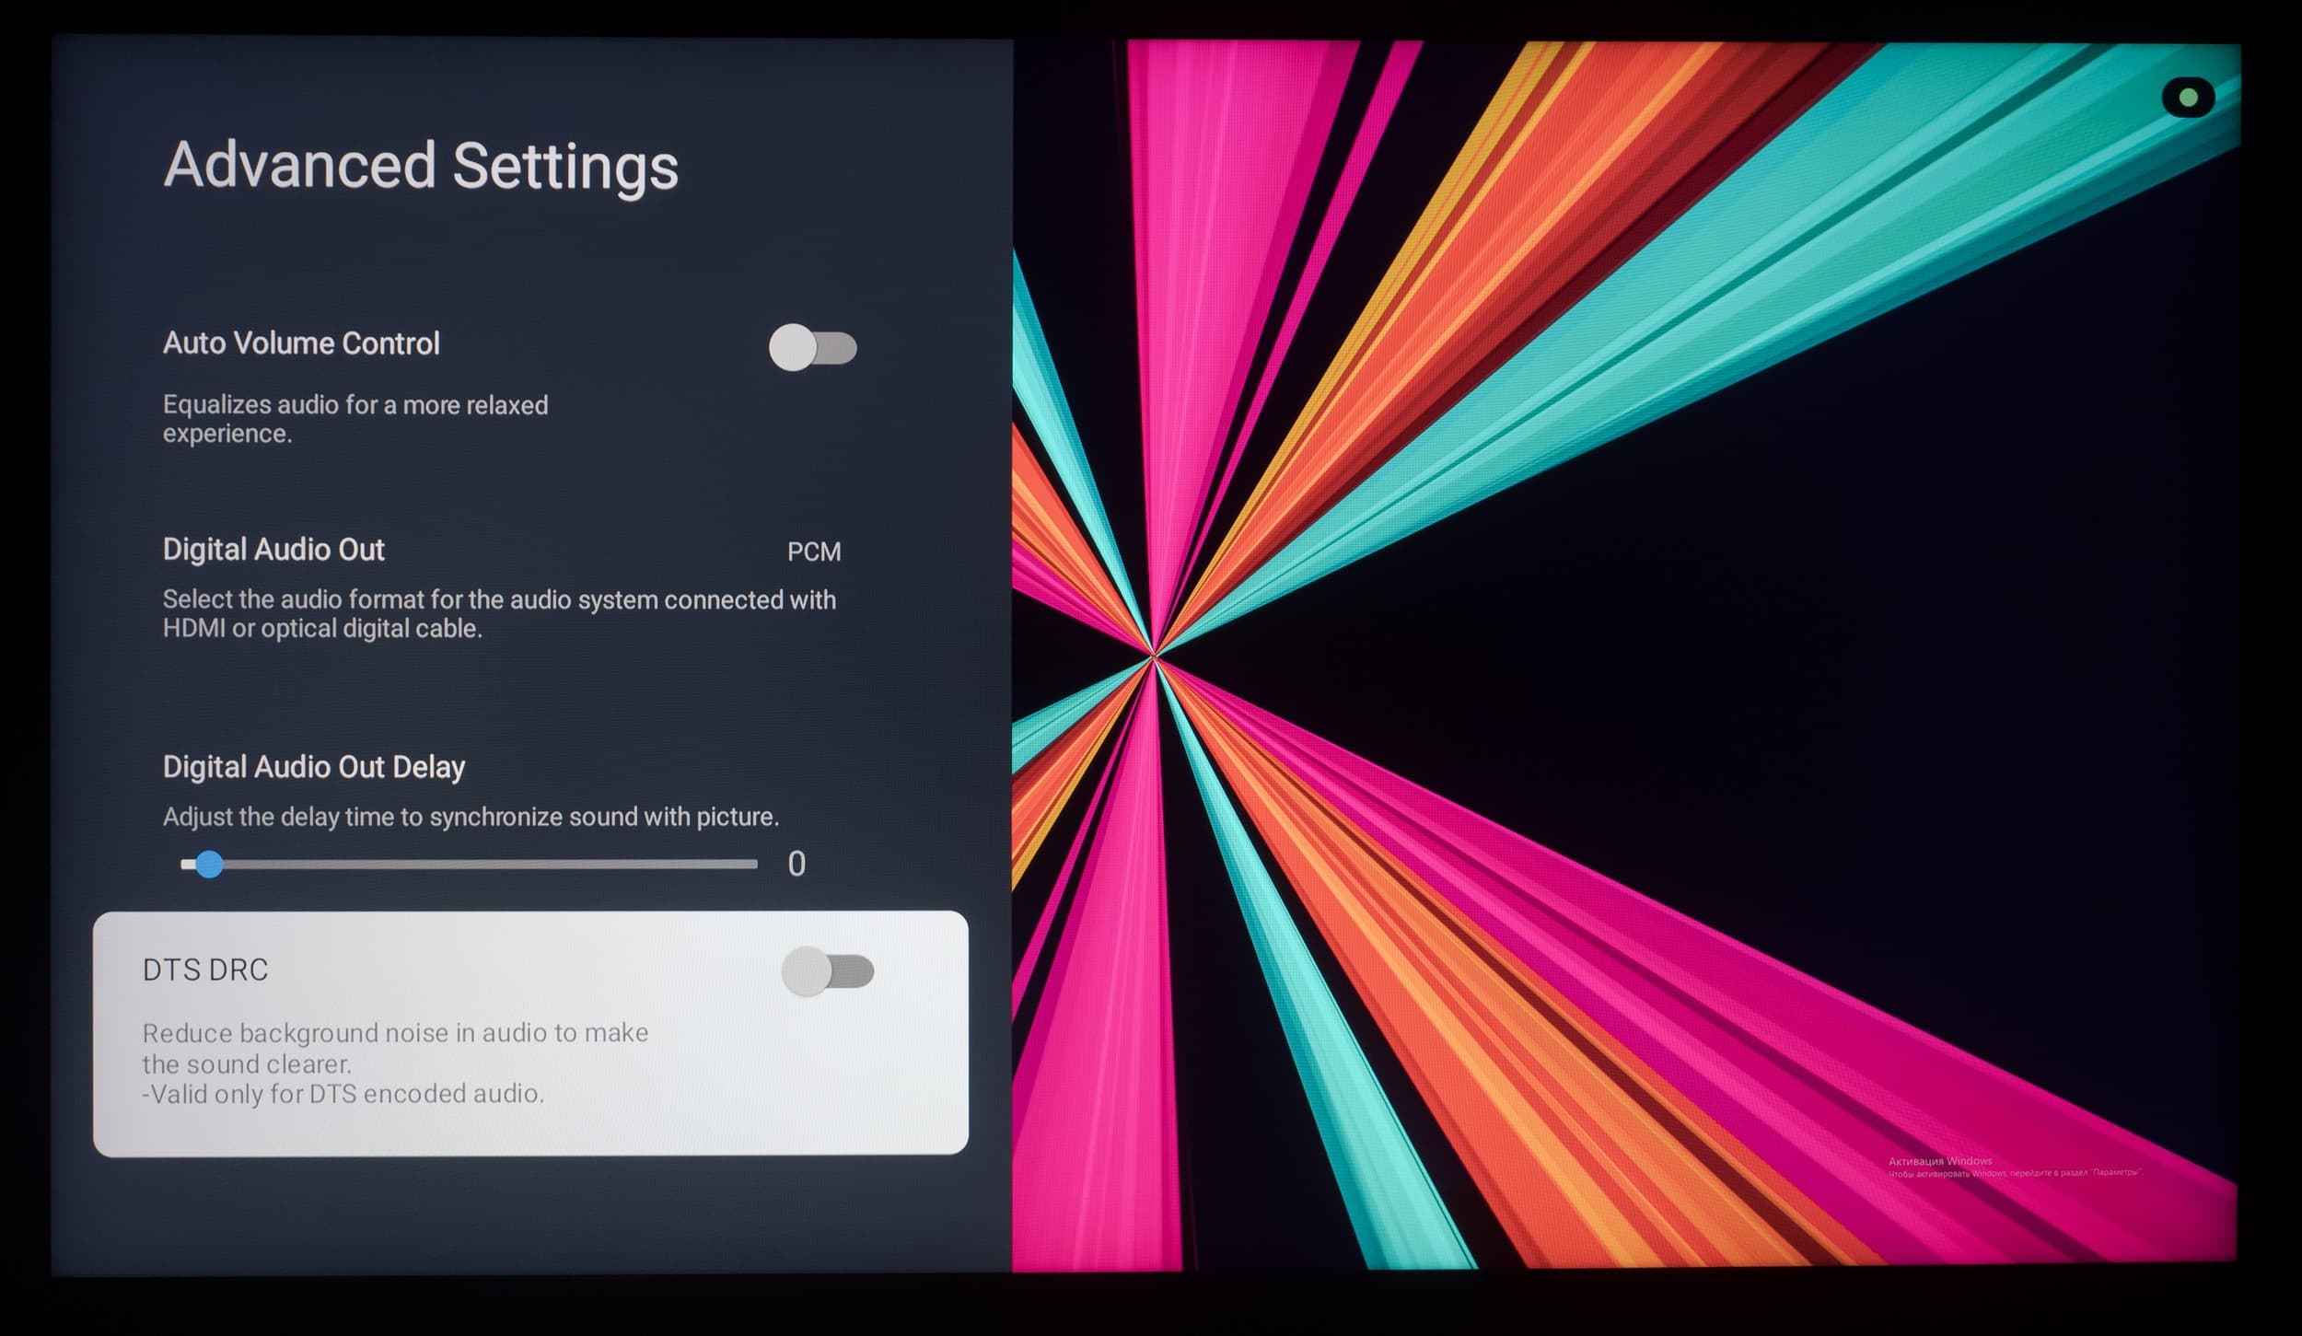Select the DTS DRC label text
The width and height of the screenshot is (2302, 1336).
204,970
